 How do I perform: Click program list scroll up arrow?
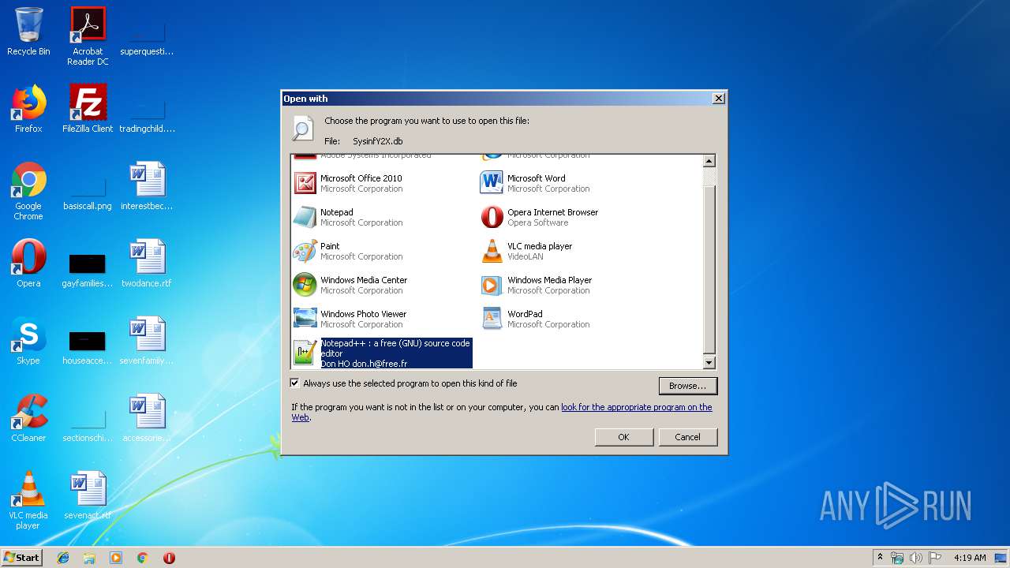(709, 161)
